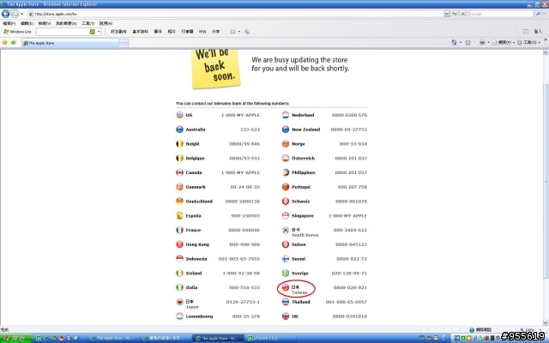Click the green Windows Start button

15,338
